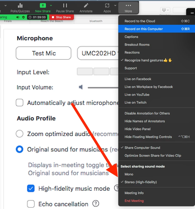
Task: Click the clock icon by the timer
Action: [30, 17]
